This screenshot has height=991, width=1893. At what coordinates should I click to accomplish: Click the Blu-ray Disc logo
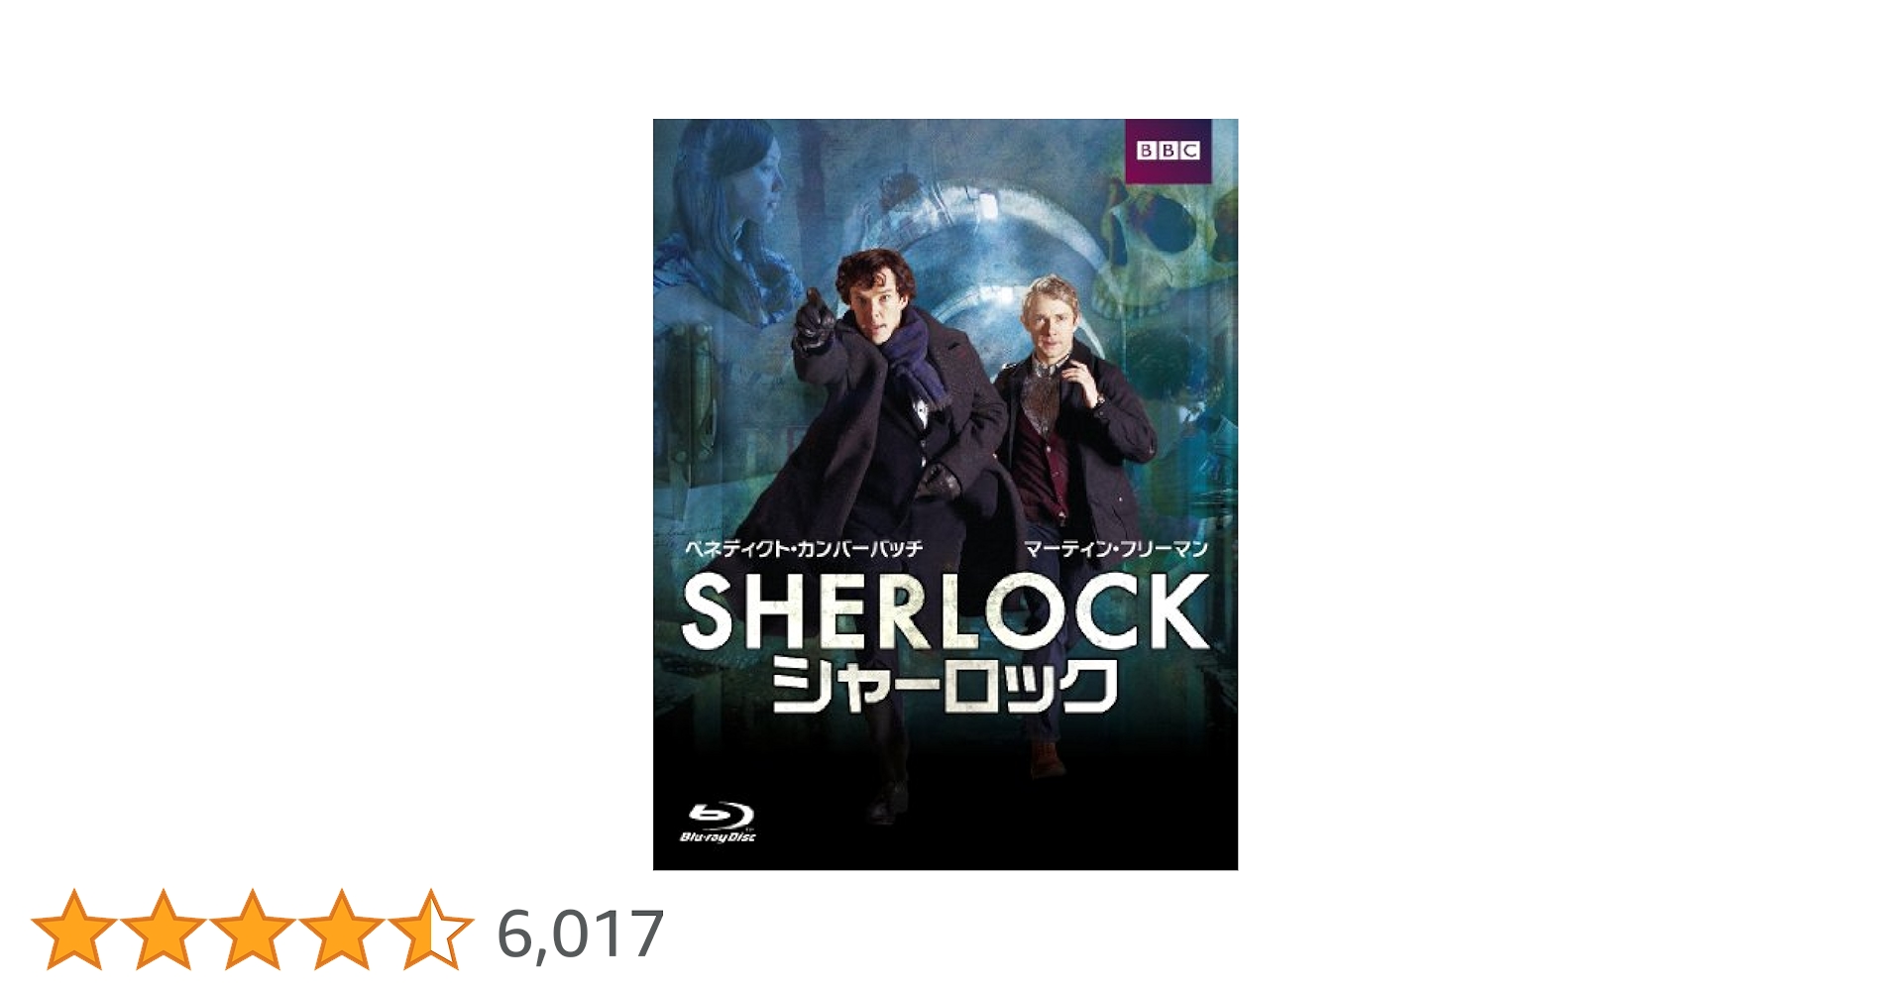point(719,823)
